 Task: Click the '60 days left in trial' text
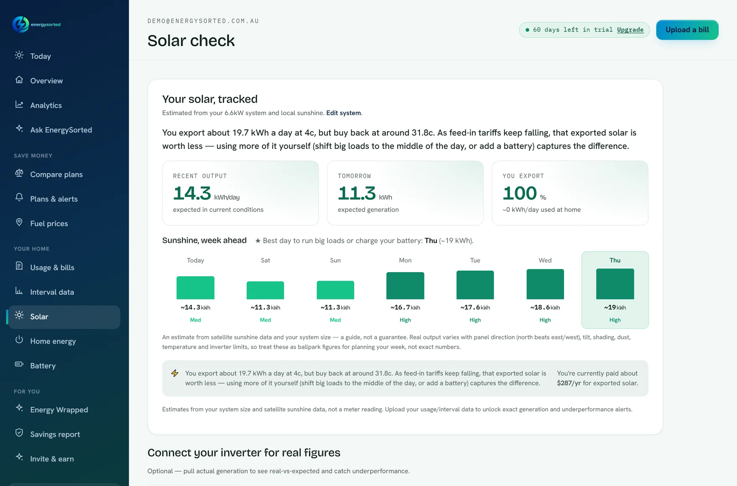[573, 30]
